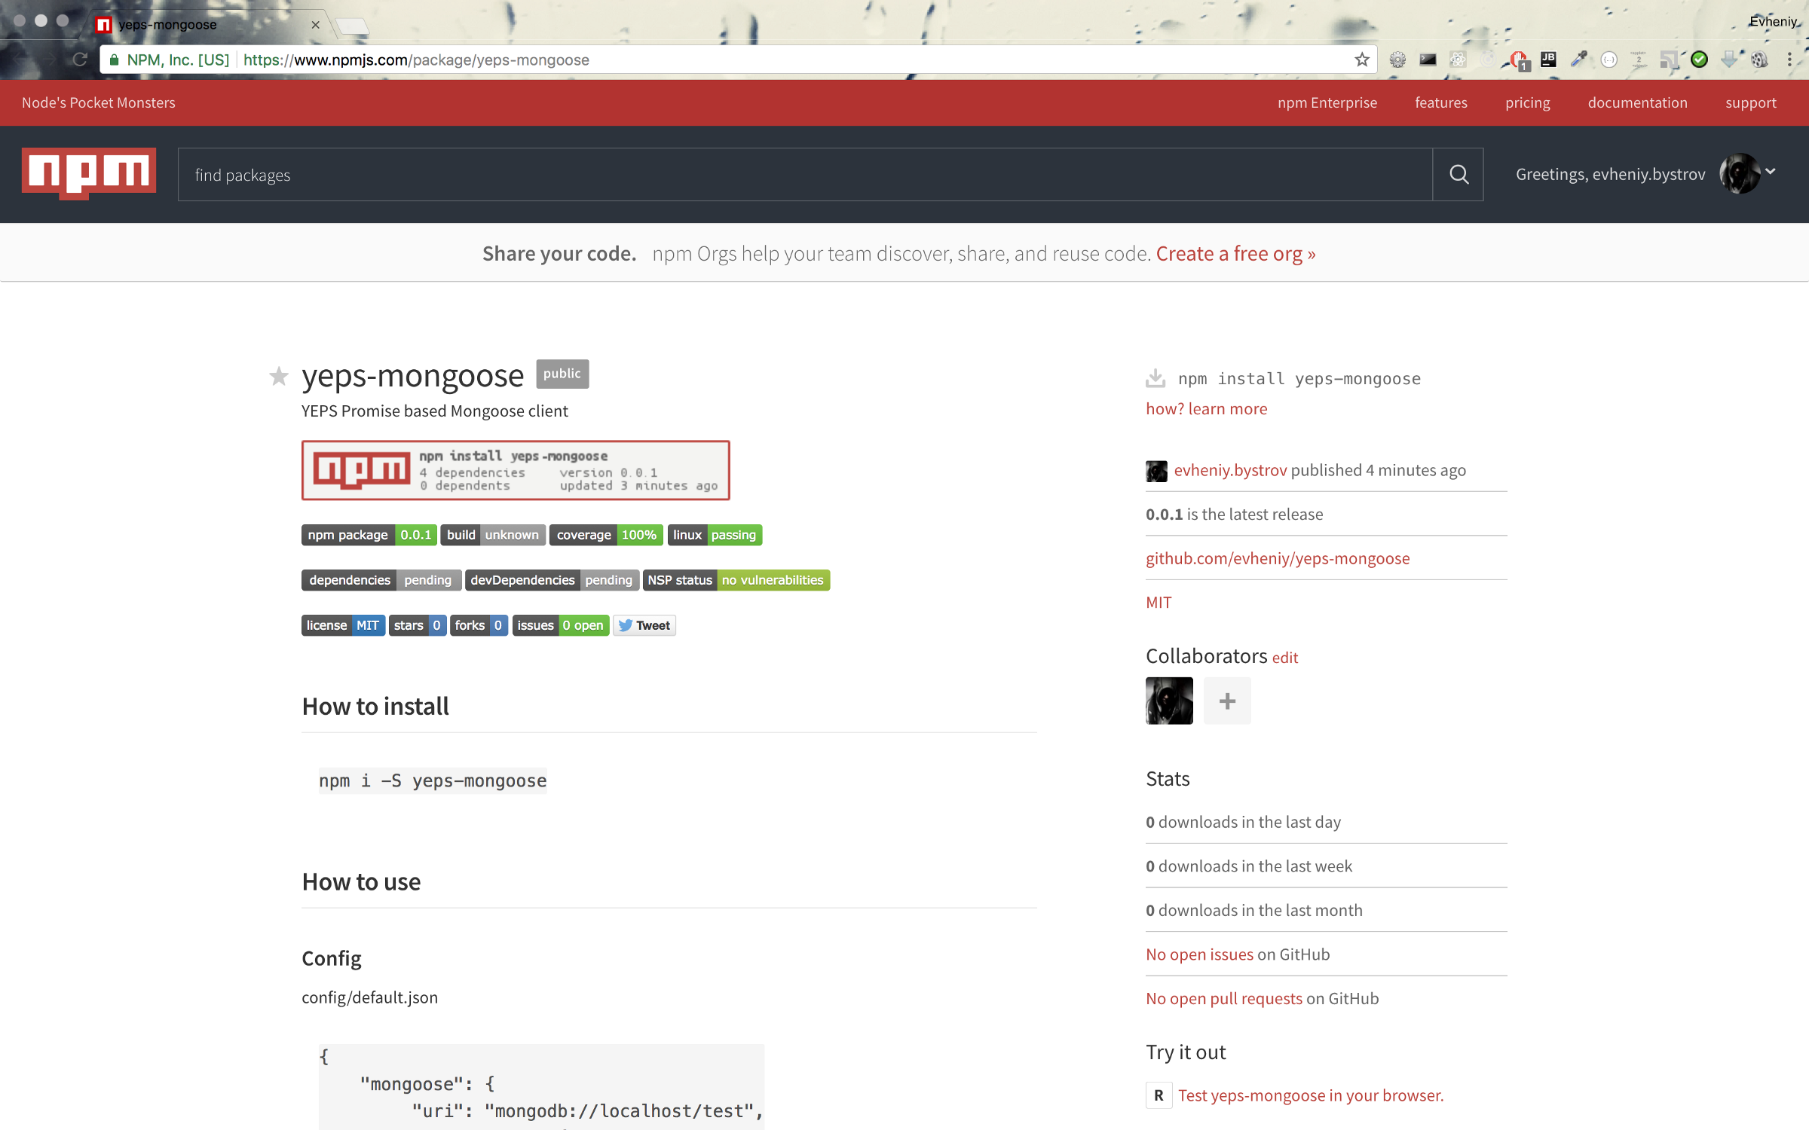The image size is (1809, 1130).
Task: Click the browser reload icon
Action: (80, 60)
